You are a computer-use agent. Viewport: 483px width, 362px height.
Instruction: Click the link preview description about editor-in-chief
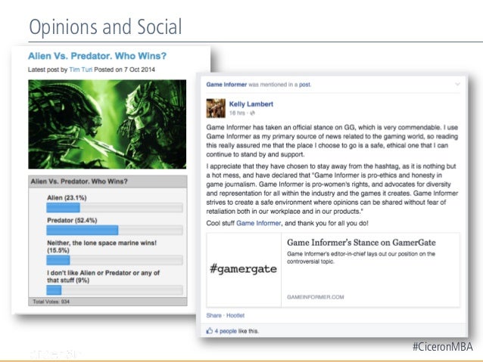361,258
